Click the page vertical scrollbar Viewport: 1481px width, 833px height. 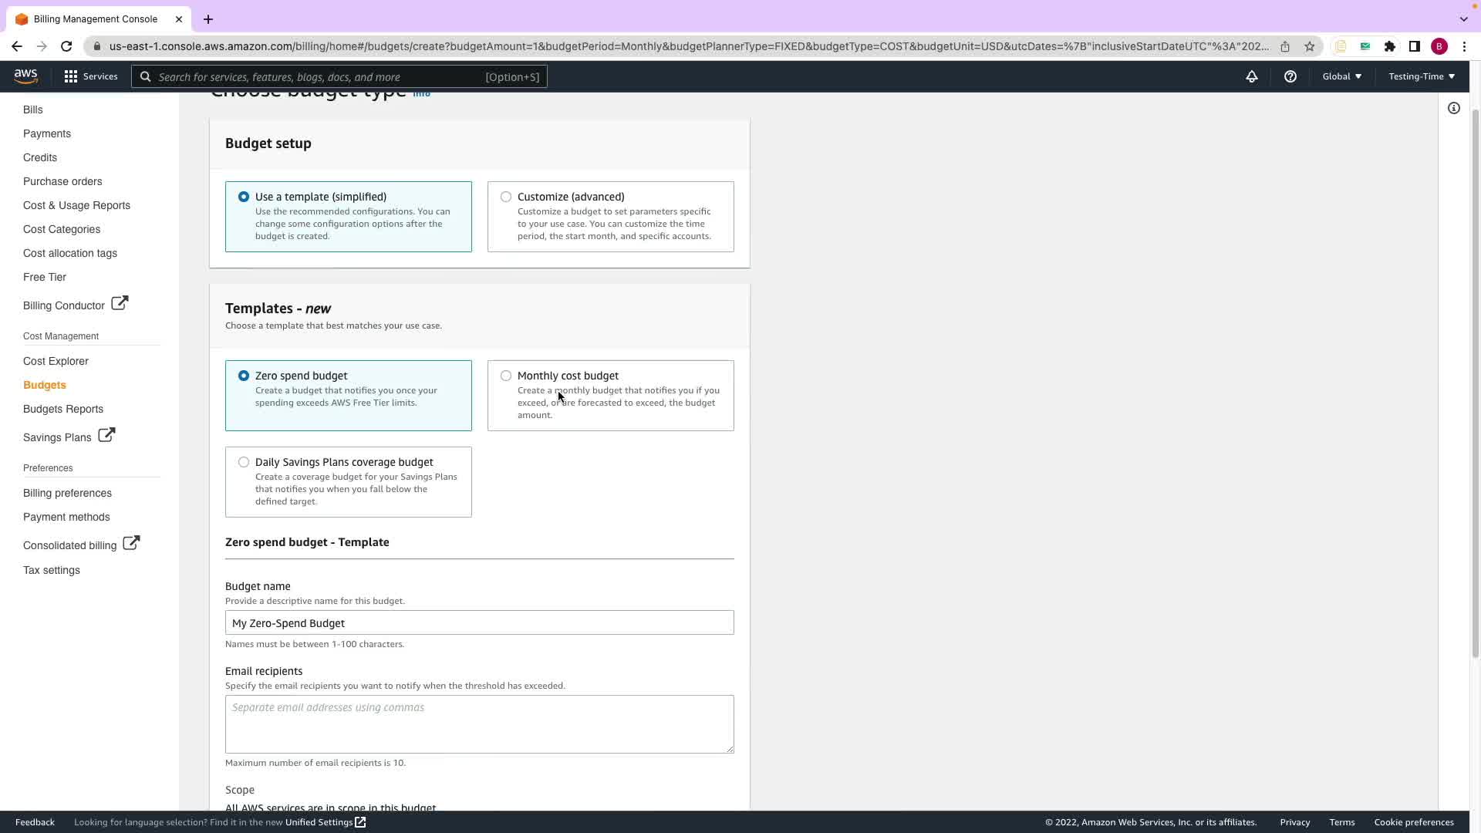click(1475, 386)
